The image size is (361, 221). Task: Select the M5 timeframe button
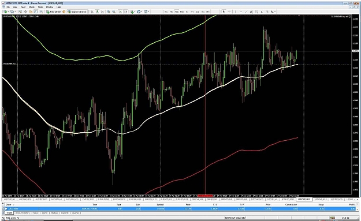(172, 12)
